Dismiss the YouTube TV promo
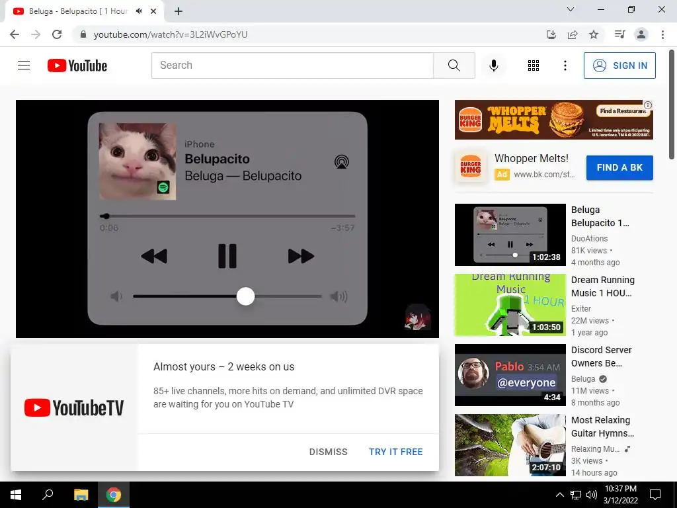The height and width of the screenshot is (508, 677). pyautogui.click(x=328, y=452)
